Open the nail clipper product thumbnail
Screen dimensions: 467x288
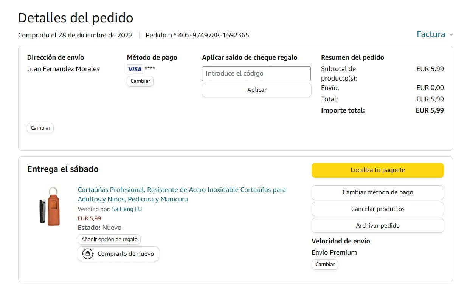point(50,206)
